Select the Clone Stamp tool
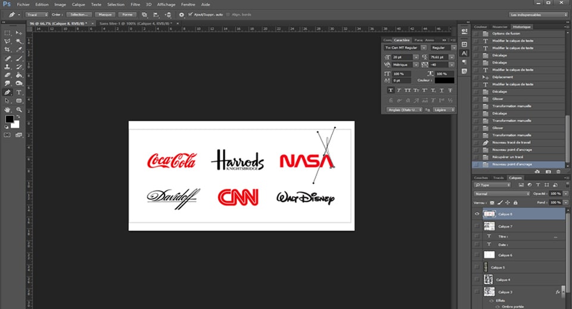This screenshot has height=309, width=572. point(7,67)
